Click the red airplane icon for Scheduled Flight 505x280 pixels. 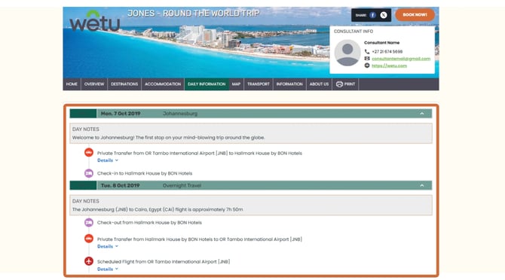[x=89, y=261]
